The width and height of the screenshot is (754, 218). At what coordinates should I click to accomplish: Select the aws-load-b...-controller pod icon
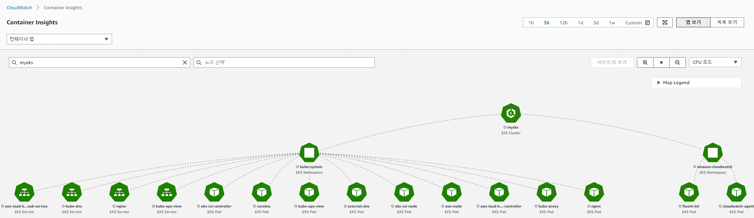click(499, 192)
